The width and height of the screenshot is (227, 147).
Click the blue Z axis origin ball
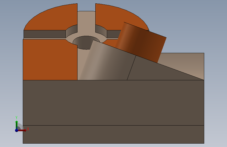(17, 130)
